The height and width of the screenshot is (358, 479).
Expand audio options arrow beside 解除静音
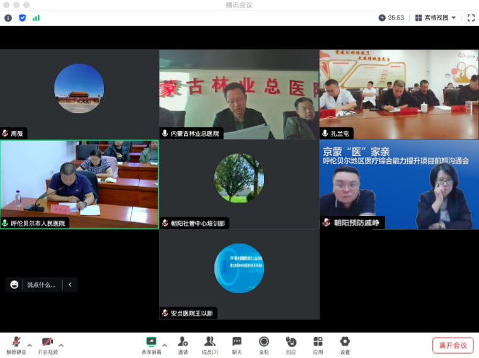point(30,345)
